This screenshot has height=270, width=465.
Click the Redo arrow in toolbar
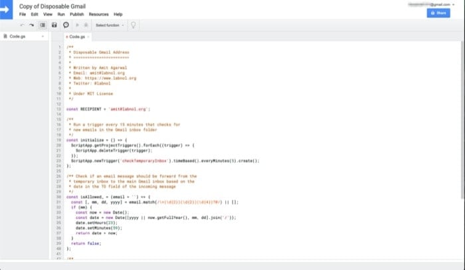(31, 25)
